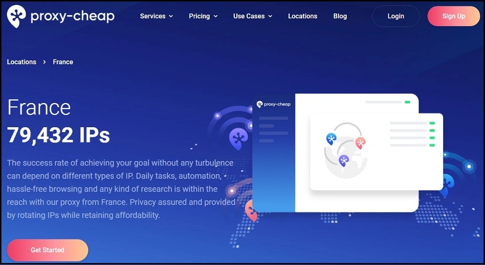Click the hero dashboard illustration
The width and height of the screenshot is (485, 265).
tap(347, 153)
